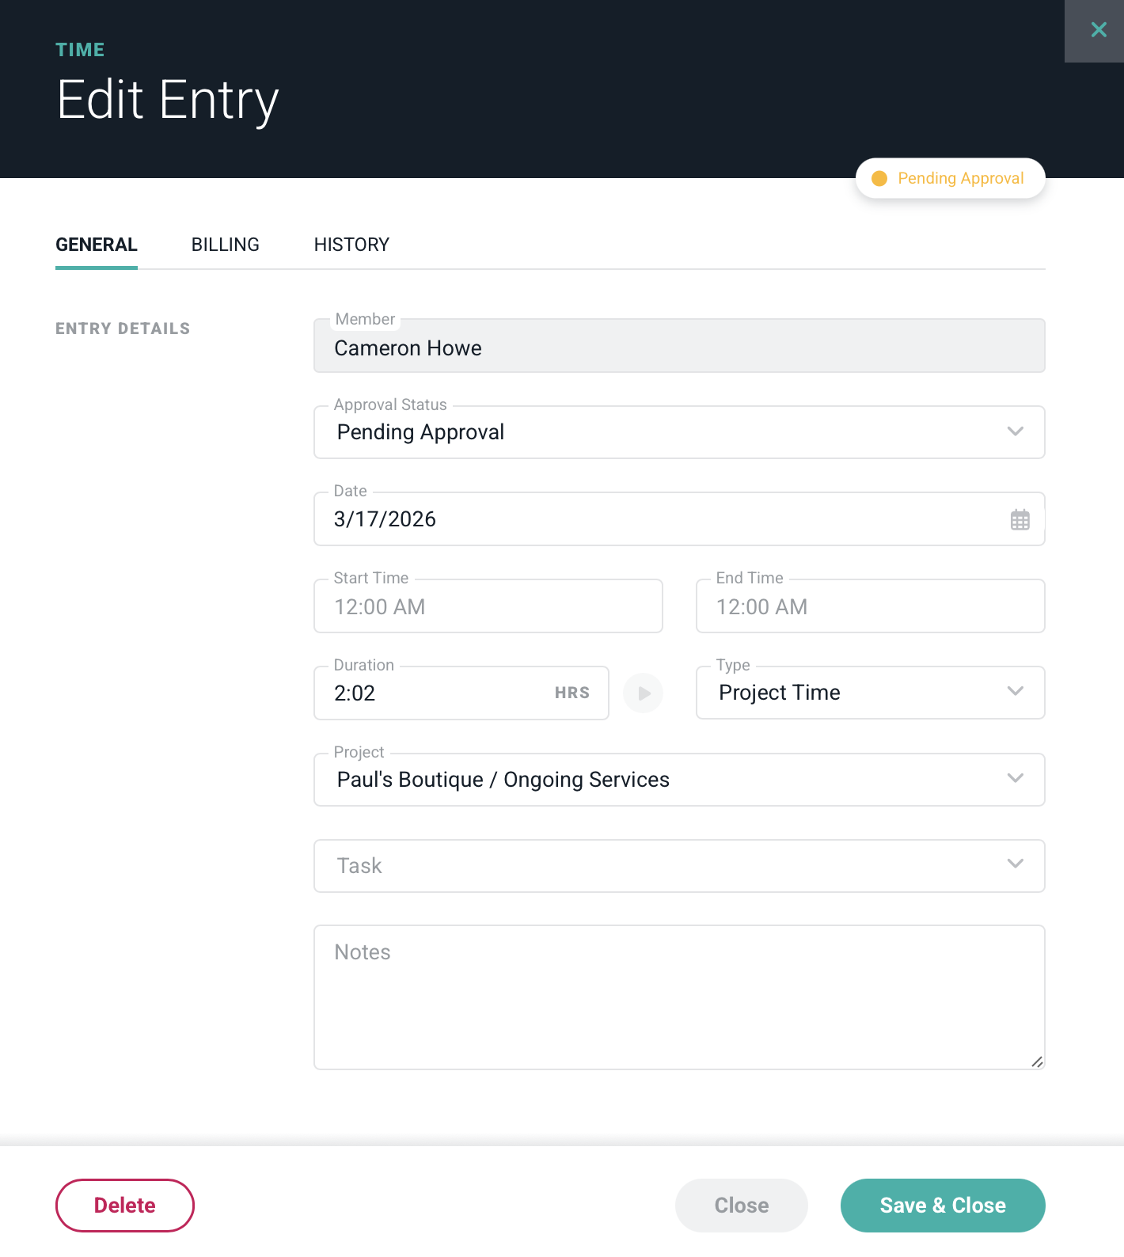Switch to the Billing tab
This screenshot has width=1124, height=1257.
pyautogui.click(x=225, y=245)
